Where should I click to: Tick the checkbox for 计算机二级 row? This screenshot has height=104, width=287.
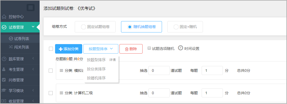[51, 93]
